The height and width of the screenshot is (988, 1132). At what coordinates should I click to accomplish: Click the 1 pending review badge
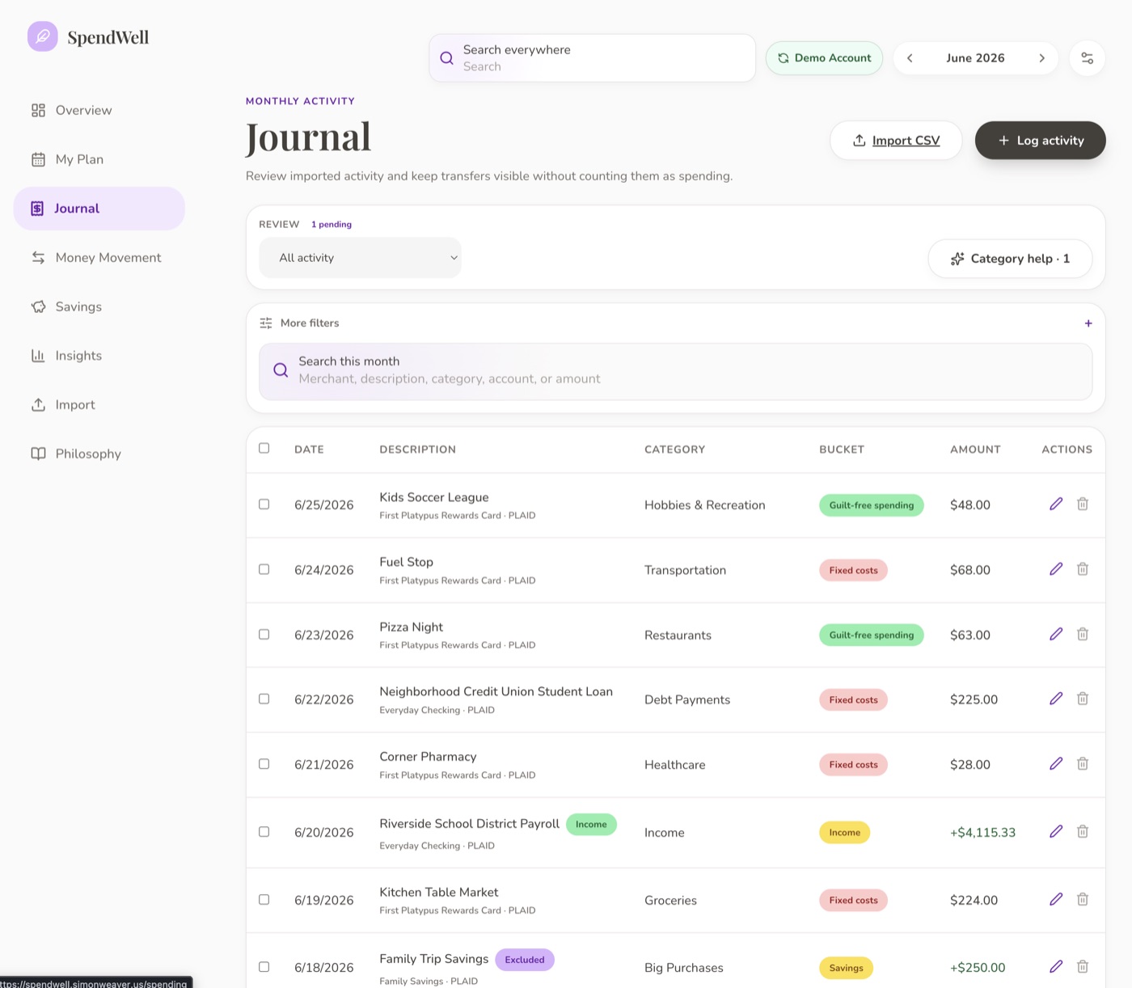click(332, 225)
